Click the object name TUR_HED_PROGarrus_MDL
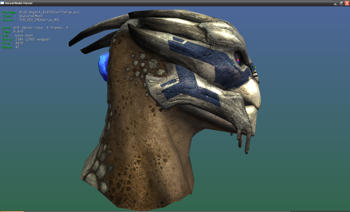This screenshot has height=212, width=350. pyautogui.click(x=39, y=20)
